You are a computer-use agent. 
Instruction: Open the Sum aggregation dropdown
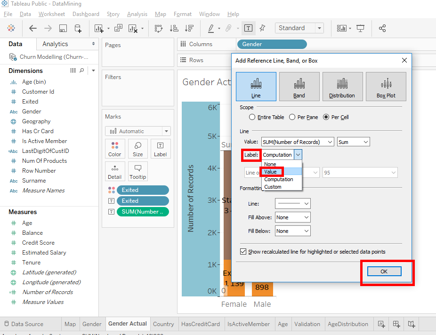(x=353, y=142)
